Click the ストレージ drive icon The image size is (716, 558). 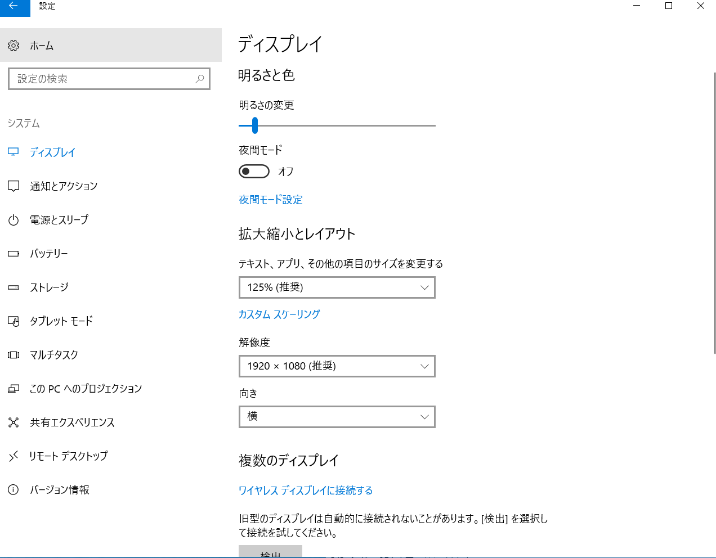14,287
